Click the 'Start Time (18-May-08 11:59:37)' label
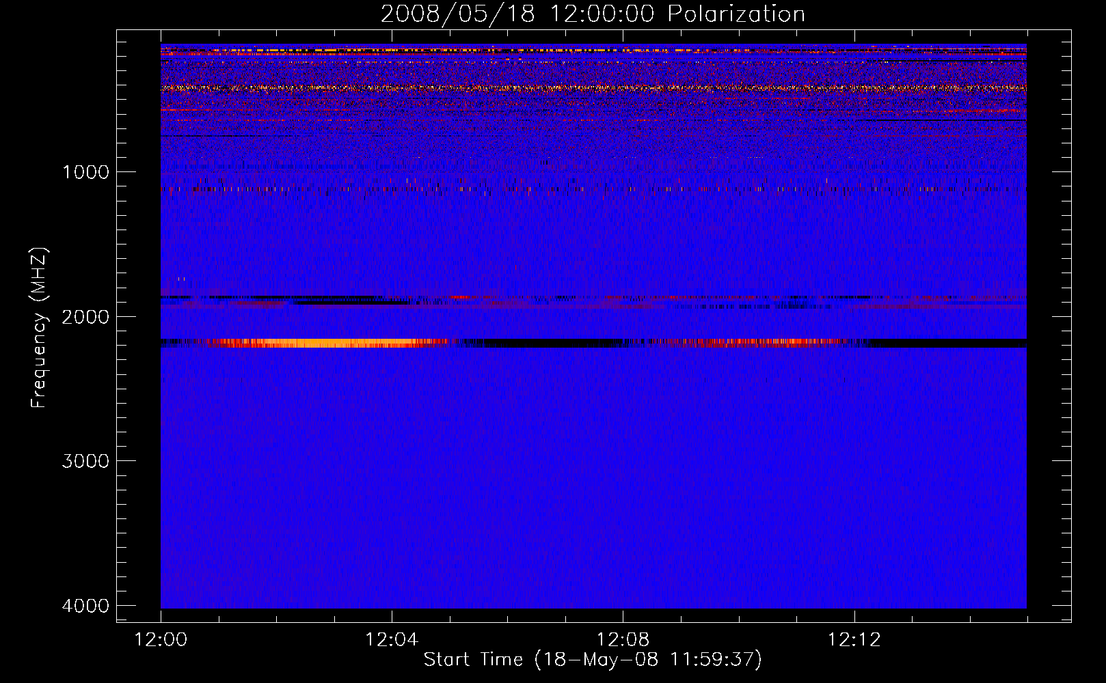Screen dimensions: 1106x683 pos(593,660)
